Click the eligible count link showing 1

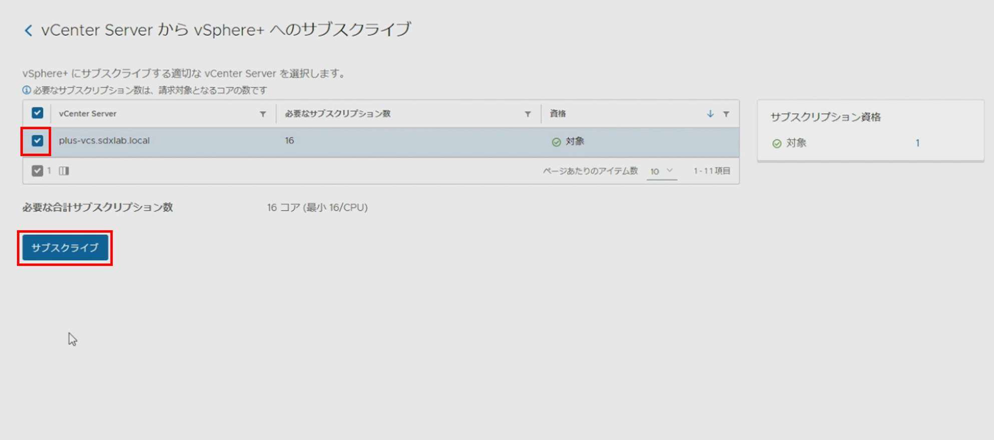pyautogui.click(x=917, y=143)
